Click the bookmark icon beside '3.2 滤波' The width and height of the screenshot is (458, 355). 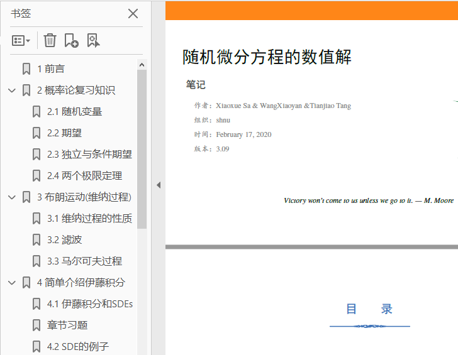pos(36,240)
